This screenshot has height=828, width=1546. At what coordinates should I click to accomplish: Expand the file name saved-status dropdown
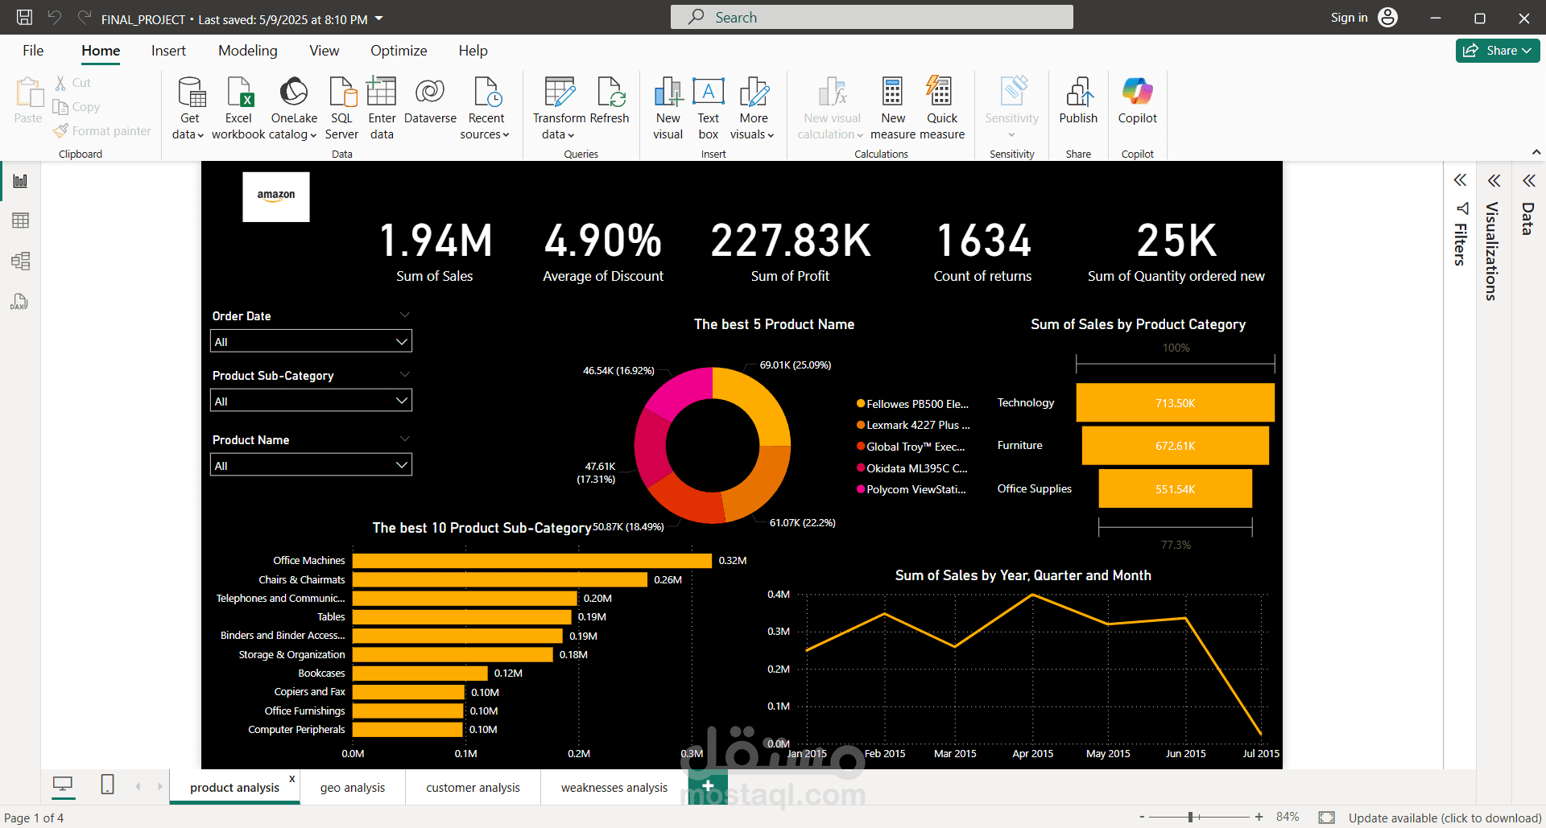pos(379,19)
